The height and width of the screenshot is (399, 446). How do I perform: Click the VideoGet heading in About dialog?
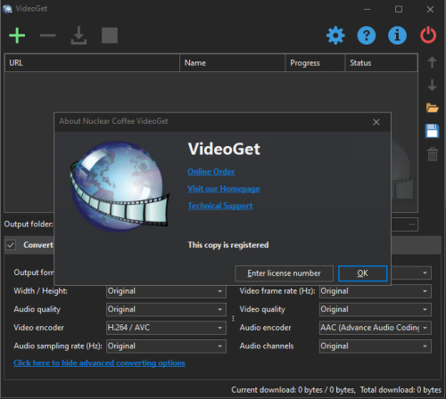coord(224,149)
